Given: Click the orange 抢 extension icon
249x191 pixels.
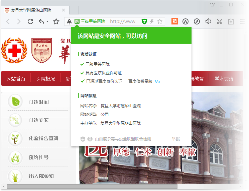Looking at the screenshot, I should pos(174,21).
